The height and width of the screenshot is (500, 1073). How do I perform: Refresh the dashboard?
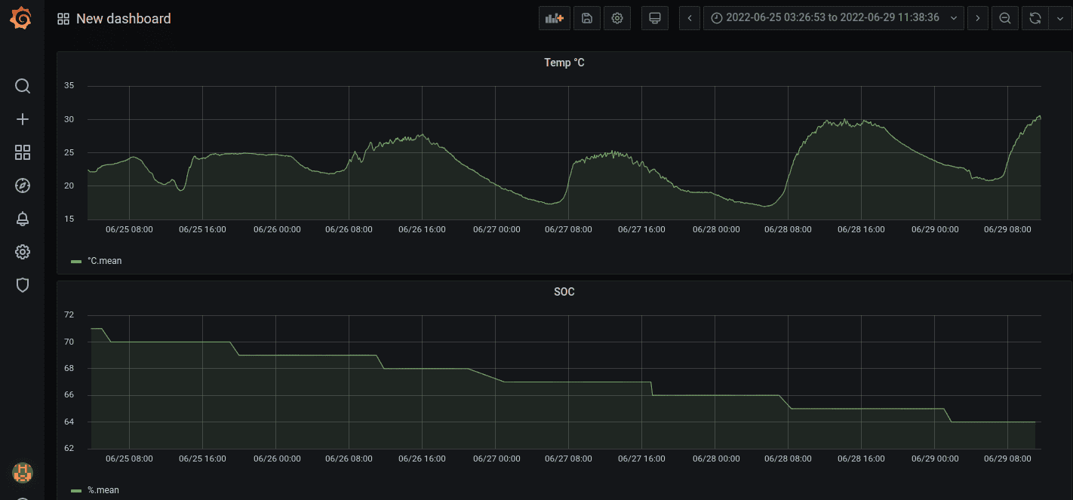tap(1035, 18)
